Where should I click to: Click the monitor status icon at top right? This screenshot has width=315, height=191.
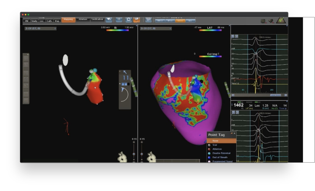tap(263, 21)
